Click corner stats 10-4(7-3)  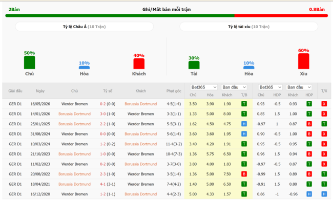174,154
